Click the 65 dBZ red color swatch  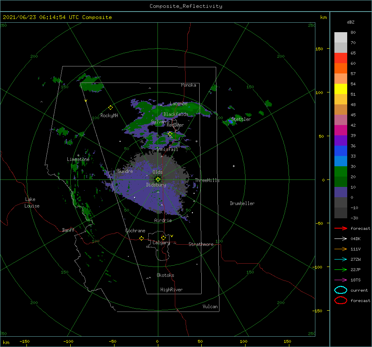(341, 58)
